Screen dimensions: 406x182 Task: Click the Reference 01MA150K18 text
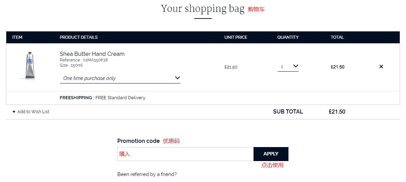pos(84,60)
